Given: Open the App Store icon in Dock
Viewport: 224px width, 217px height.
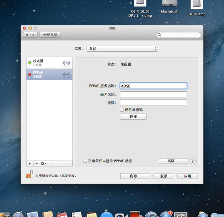Looking at the screenshot, I should click(x=165, y=214).
